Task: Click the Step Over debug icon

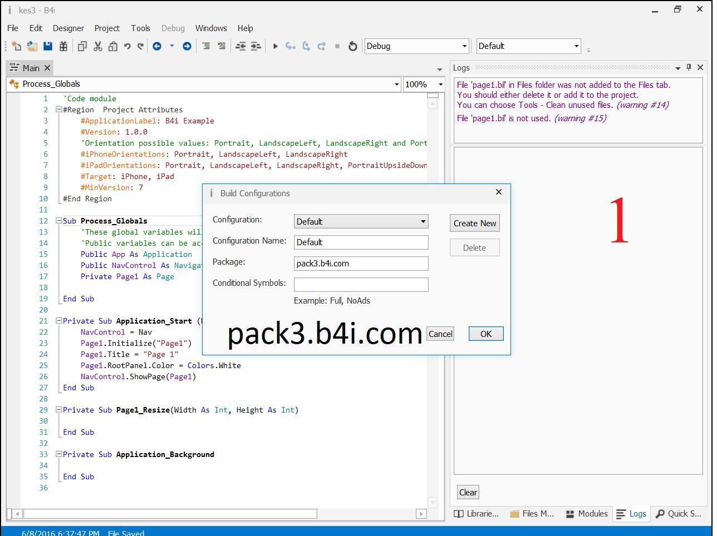Action: coord(306,46)
